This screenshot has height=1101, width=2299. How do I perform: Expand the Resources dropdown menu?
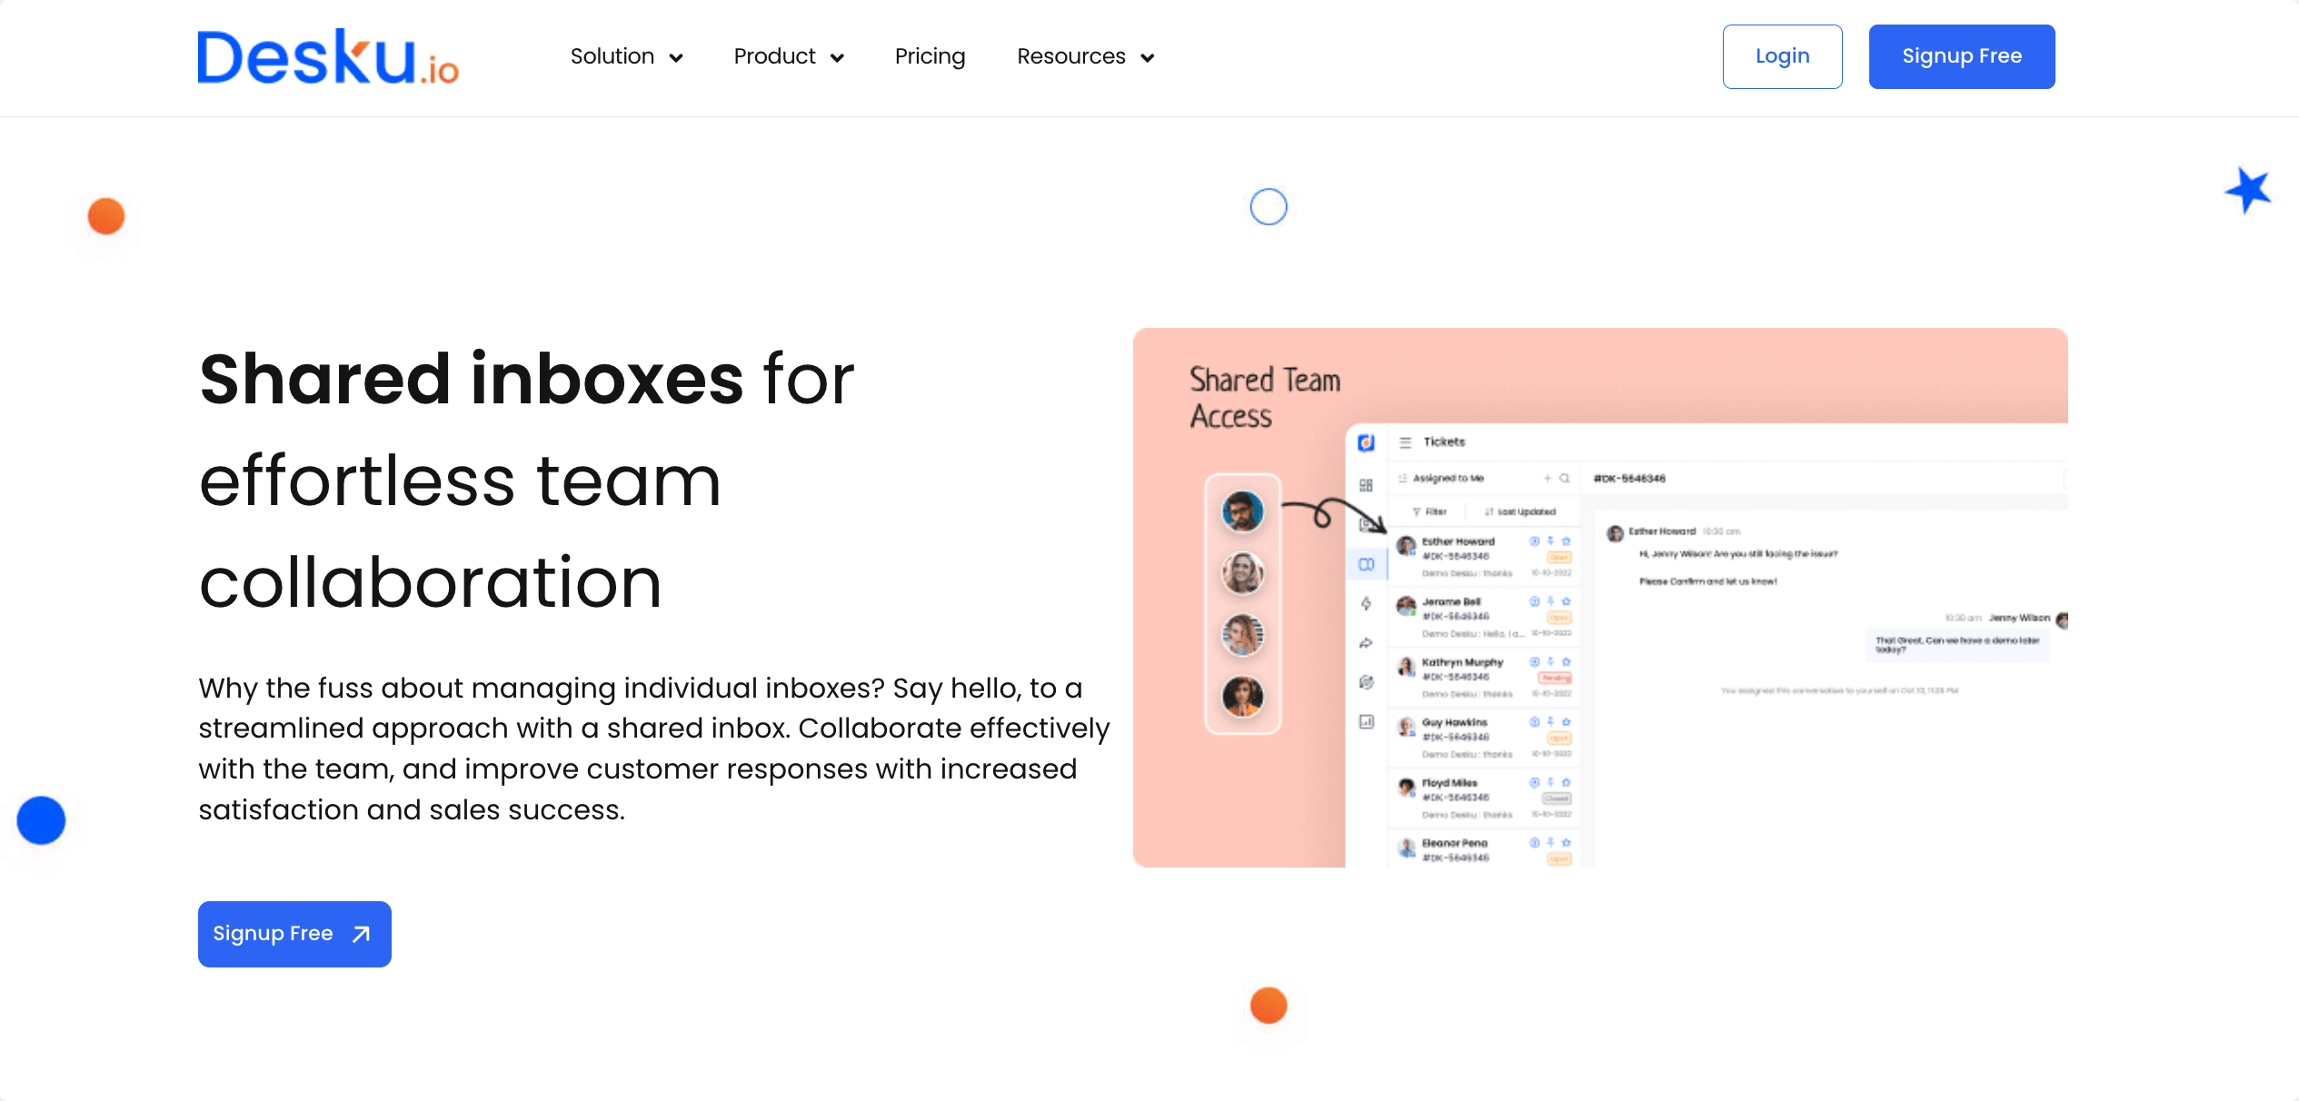[1087, 57]
